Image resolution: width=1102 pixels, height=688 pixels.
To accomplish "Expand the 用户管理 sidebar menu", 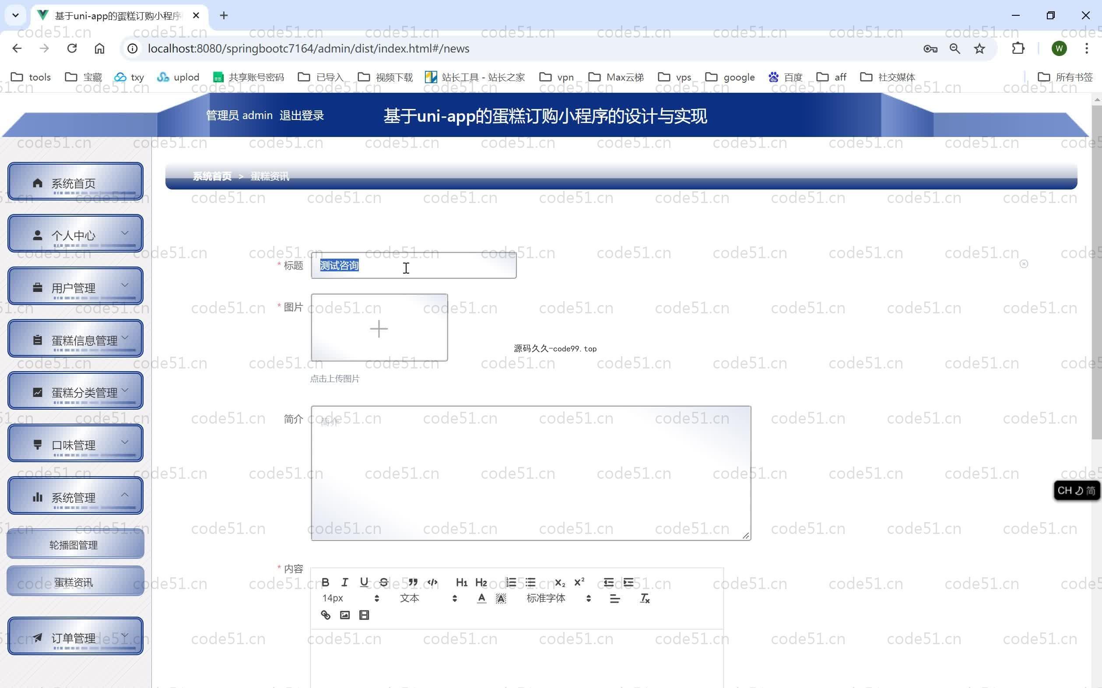I will (x=76, y=286).
